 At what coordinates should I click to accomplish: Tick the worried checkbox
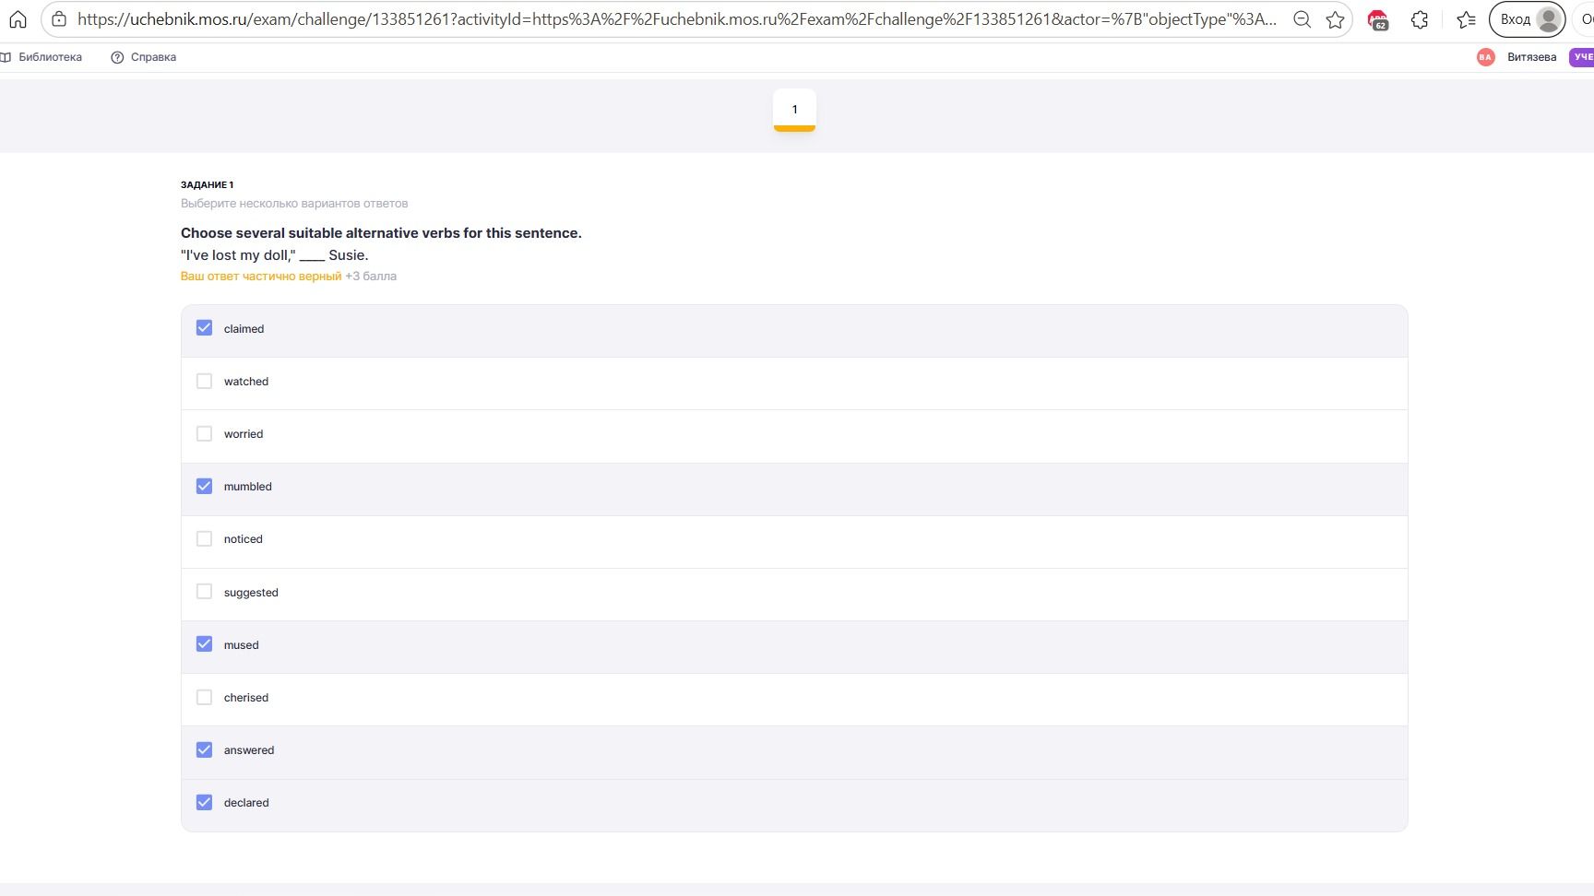(x=204, y=433)
